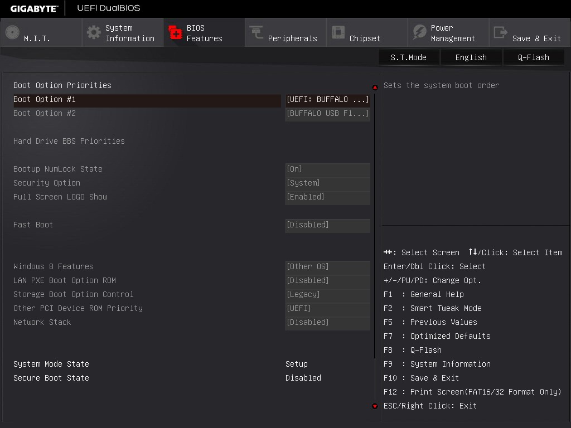
Task: Change Fast Boot Disabled value
Action: coord(328,225)
